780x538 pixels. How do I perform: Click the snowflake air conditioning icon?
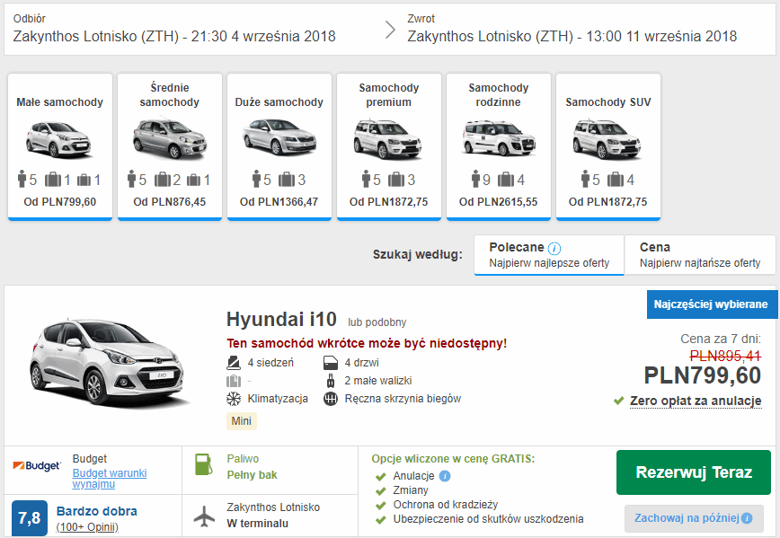click(x=233, y=398)
